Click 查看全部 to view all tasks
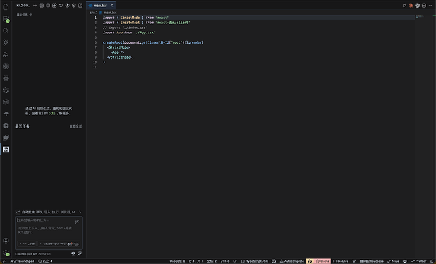 pos(76,126)
